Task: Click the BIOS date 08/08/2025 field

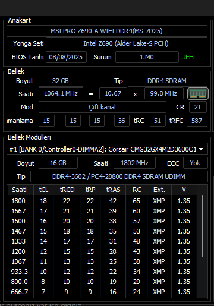Action: point(66,57)
